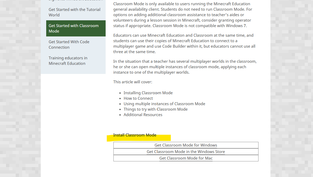Click 'This article will cover:' text
Screen dimensions: 313x177
click(x=133, y=82)
